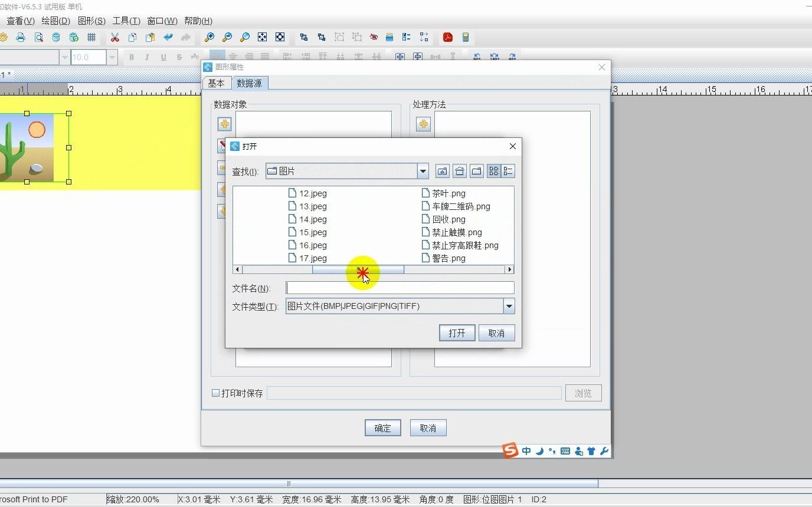Image resolution: width=812 pixels, height=507 pixels.
Task: Click the 文件名 input field
Action: pyautogui.click(x=400, y=288)
